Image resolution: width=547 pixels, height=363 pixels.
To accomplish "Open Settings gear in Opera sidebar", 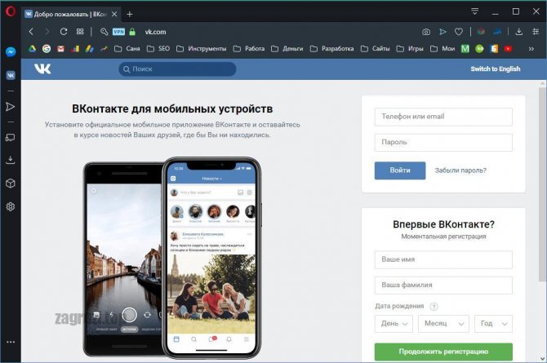I will pos(11,206).
